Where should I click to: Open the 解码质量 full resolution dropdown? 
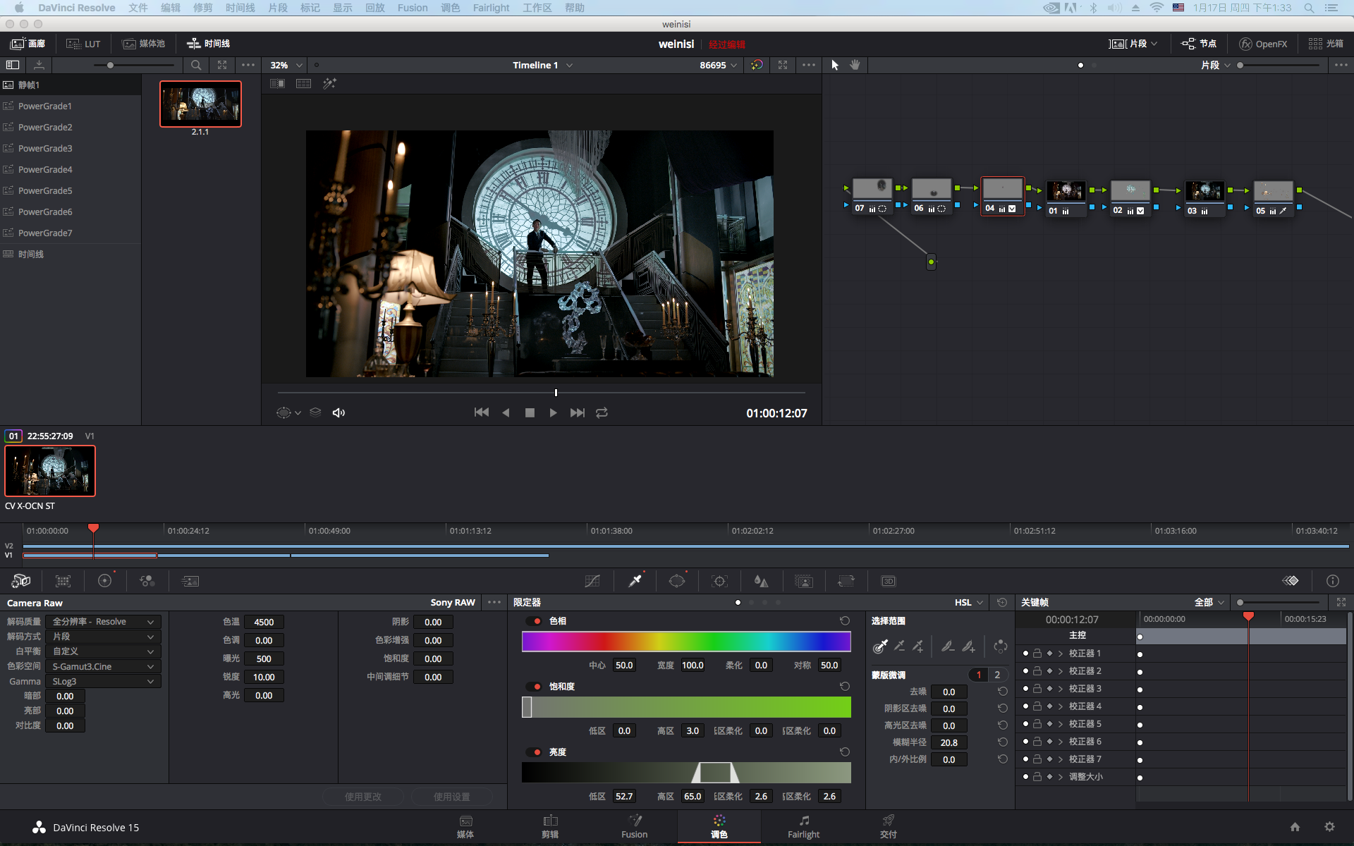tap(103, 622)
